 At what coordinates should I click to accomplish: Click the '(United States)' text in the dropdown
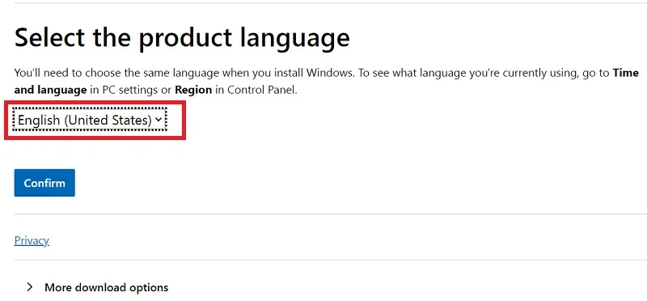coord(108,120)
